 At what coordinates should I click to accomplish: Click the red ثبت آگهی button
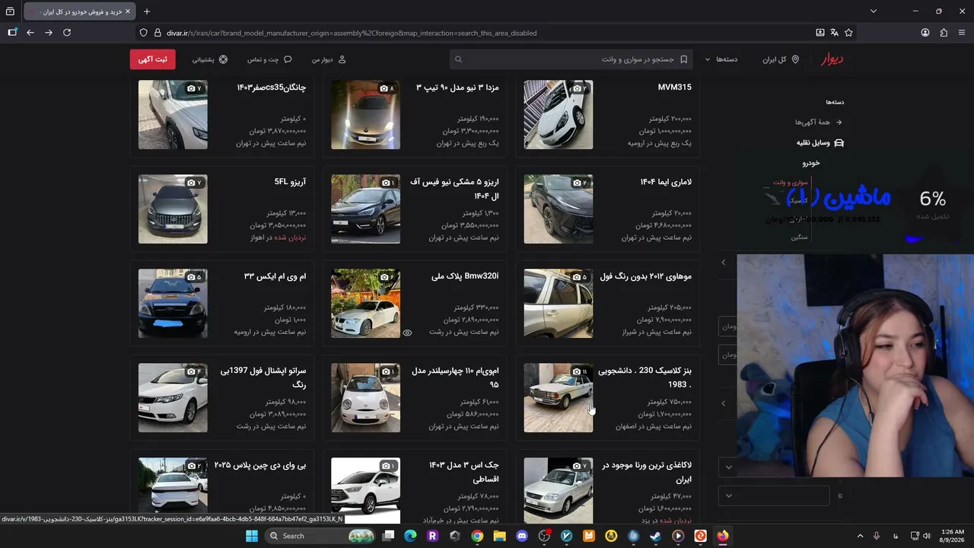[x=153, y=59]
